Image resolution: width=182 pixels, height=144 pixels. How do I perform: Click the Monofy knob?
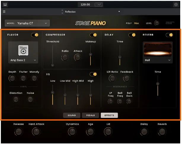tap(34, 78)
